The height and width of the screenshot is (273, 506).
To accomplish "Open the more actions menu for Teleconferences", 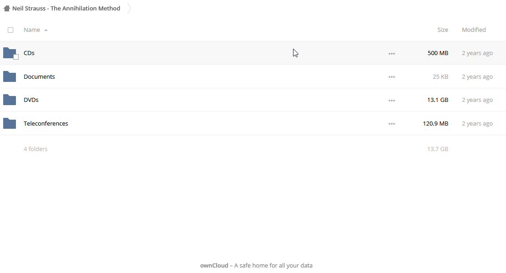I will click(392, 124).
